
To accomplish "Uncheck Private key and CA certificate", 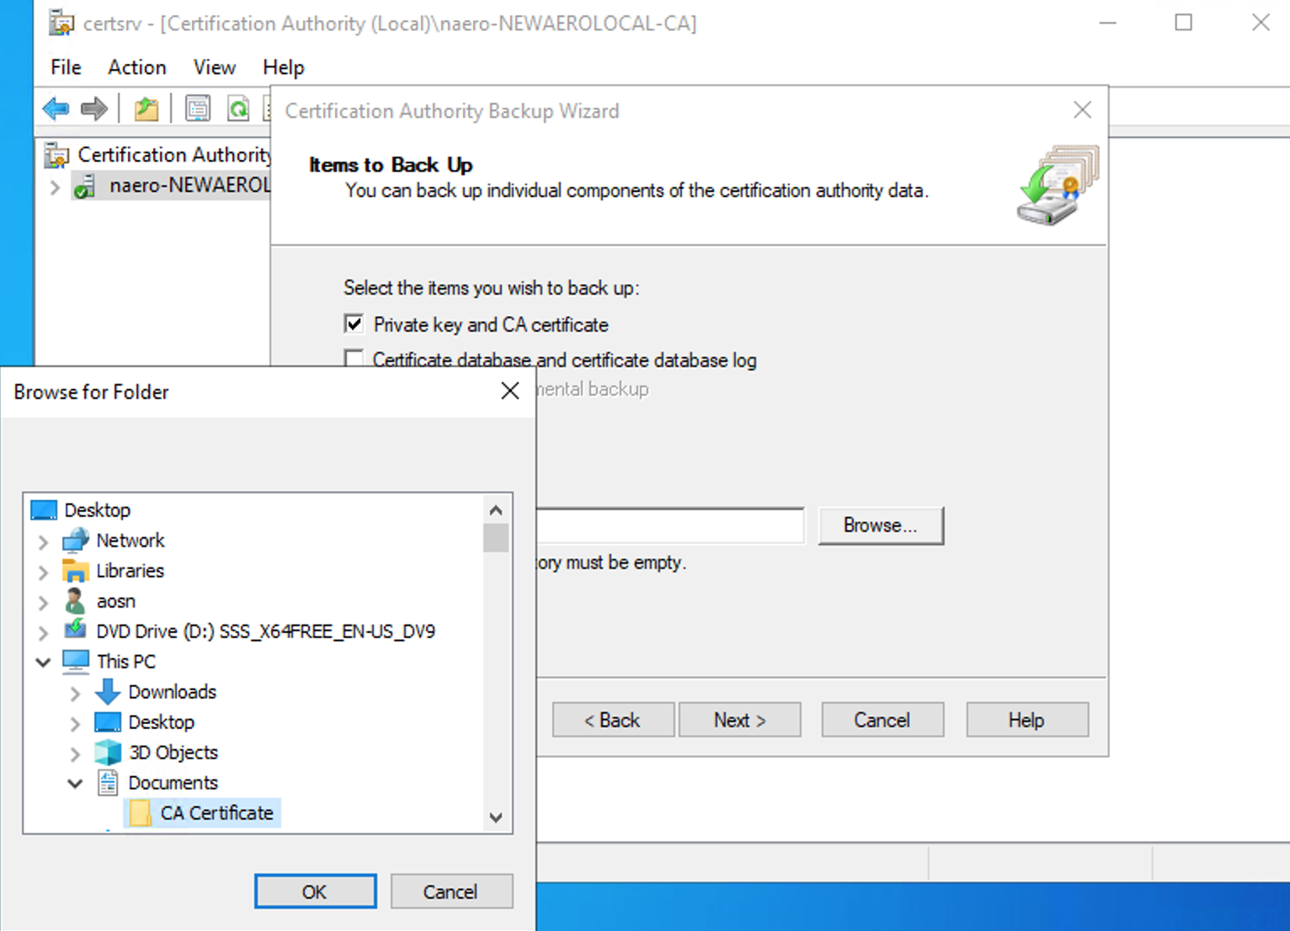I will tap(354, 324).
